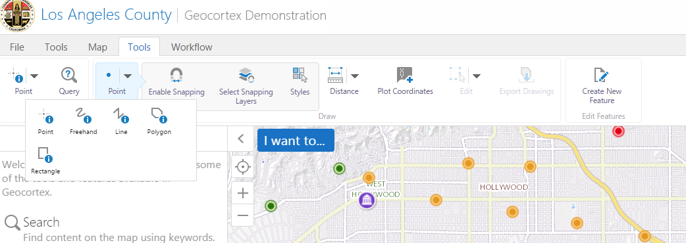This screenshot has height=243, width=686.
Task: Click the I want to... button
Action: point(296,141)
